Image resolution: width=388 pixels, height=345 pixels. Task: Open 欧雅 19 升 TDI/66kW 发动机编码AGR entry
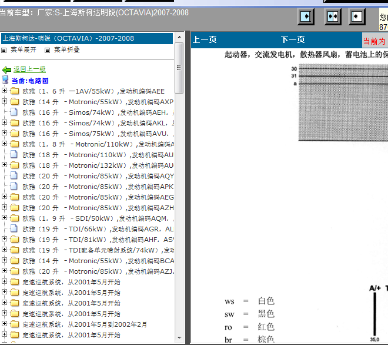98,229
